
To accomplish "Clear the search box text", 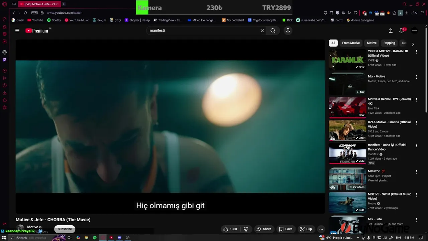I will 262,30.
